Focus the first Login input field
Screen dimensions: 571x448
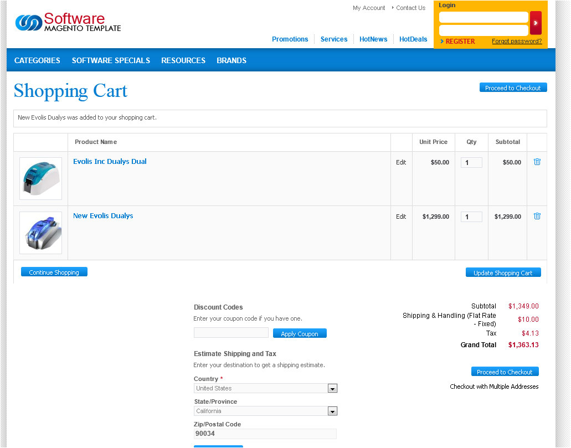[483, 17]
